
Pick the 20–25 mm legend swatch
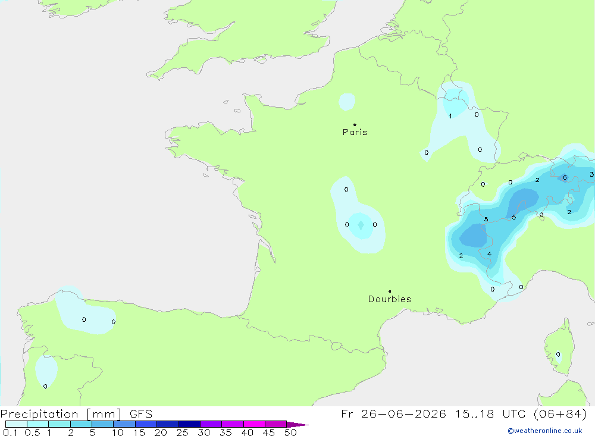(x=168, y=424)
